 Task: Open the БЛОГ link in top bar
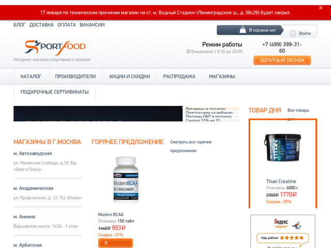pyautogui.click(x=20, y=25)
